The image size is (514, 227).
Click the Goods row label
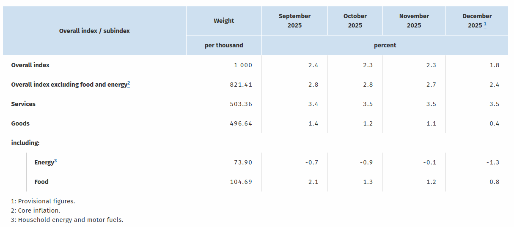pyautogui.click(x=20, y=123)
